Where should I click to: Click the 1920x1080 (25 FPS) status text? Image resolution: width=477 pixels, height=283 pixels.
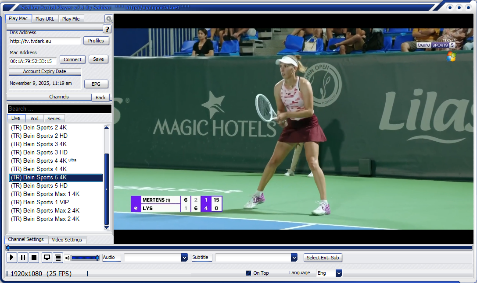(41, 274)
